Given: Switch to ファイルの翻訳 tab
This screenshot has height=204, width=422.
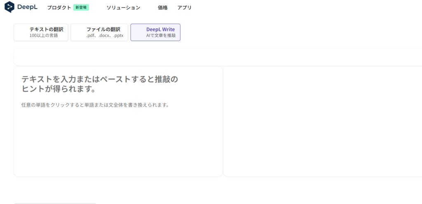Looking at the screenshot, I should pos(99,32).
